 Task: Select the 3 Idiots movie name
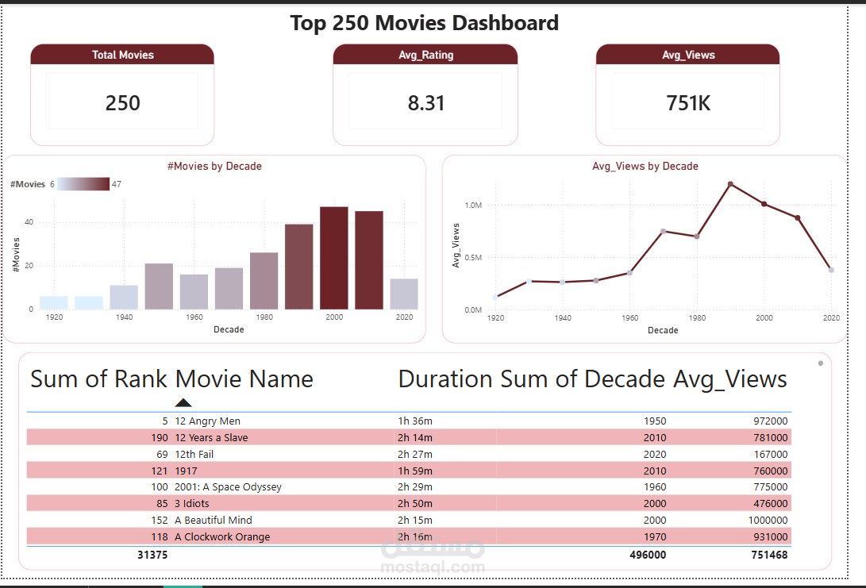(191, 504)
